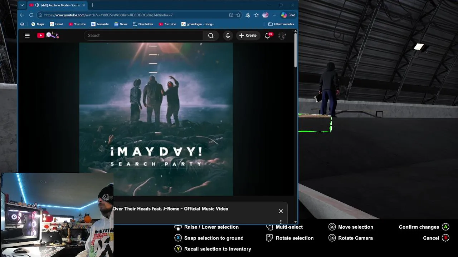Open the YouTube account avatar menu
Image resolution: width=458 pixels, height=257 pixels.
pyautogui.click(x=282, y=35)
